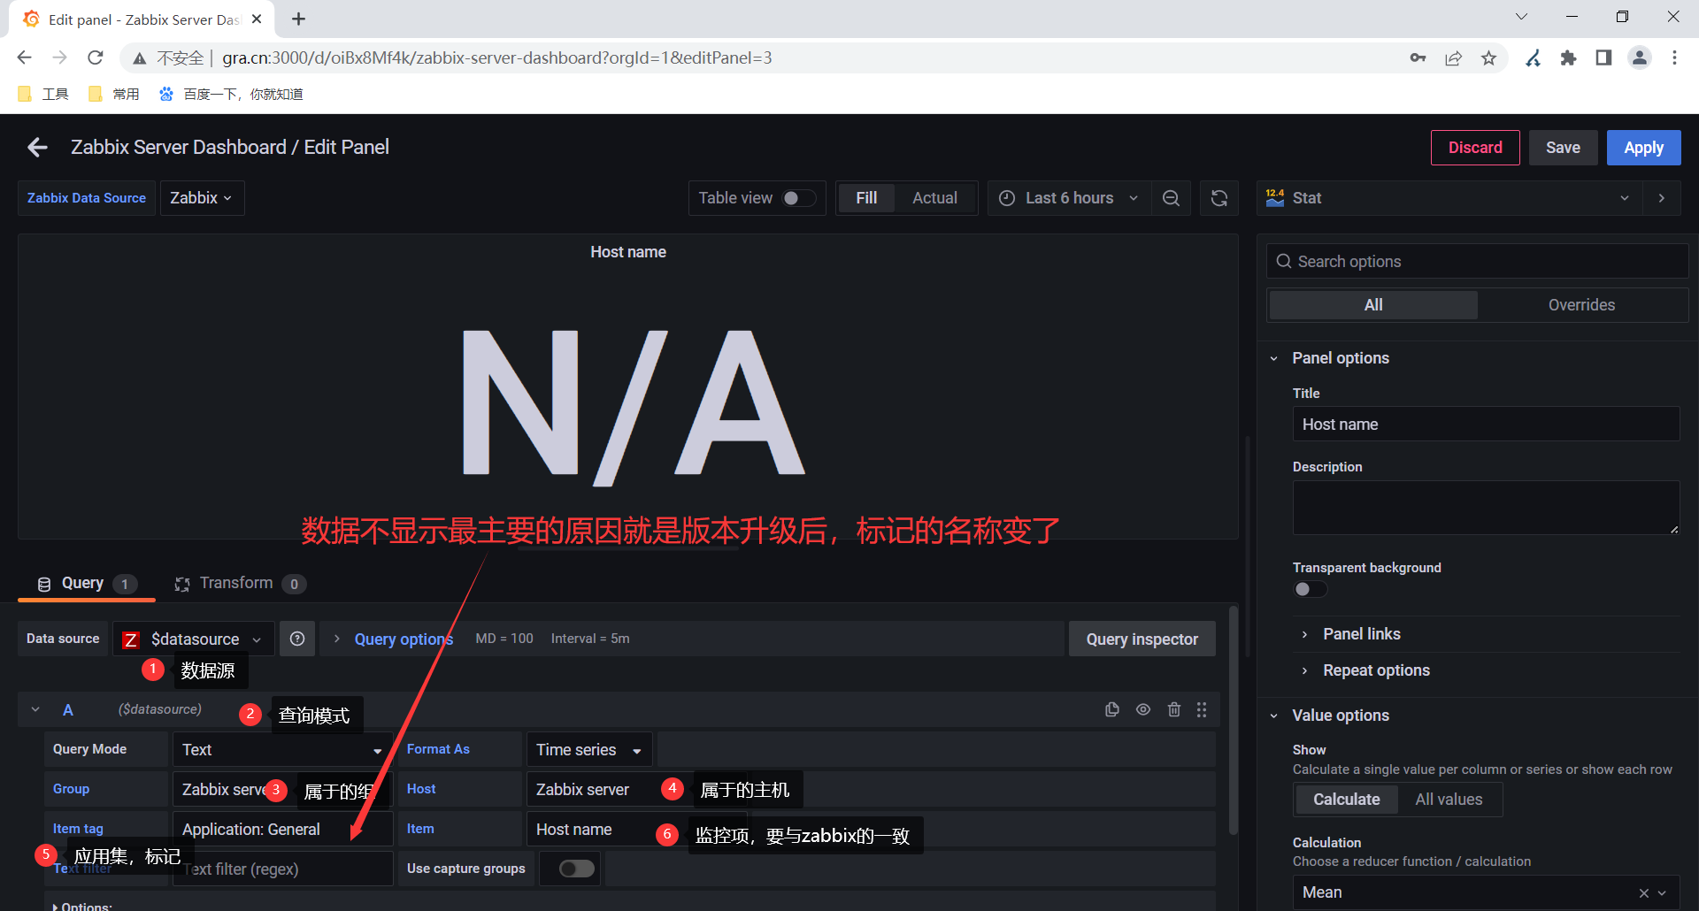The image size is (1699, 911).
Task: Open the 常用 bookmark folder
Action: tap(113, 94)
